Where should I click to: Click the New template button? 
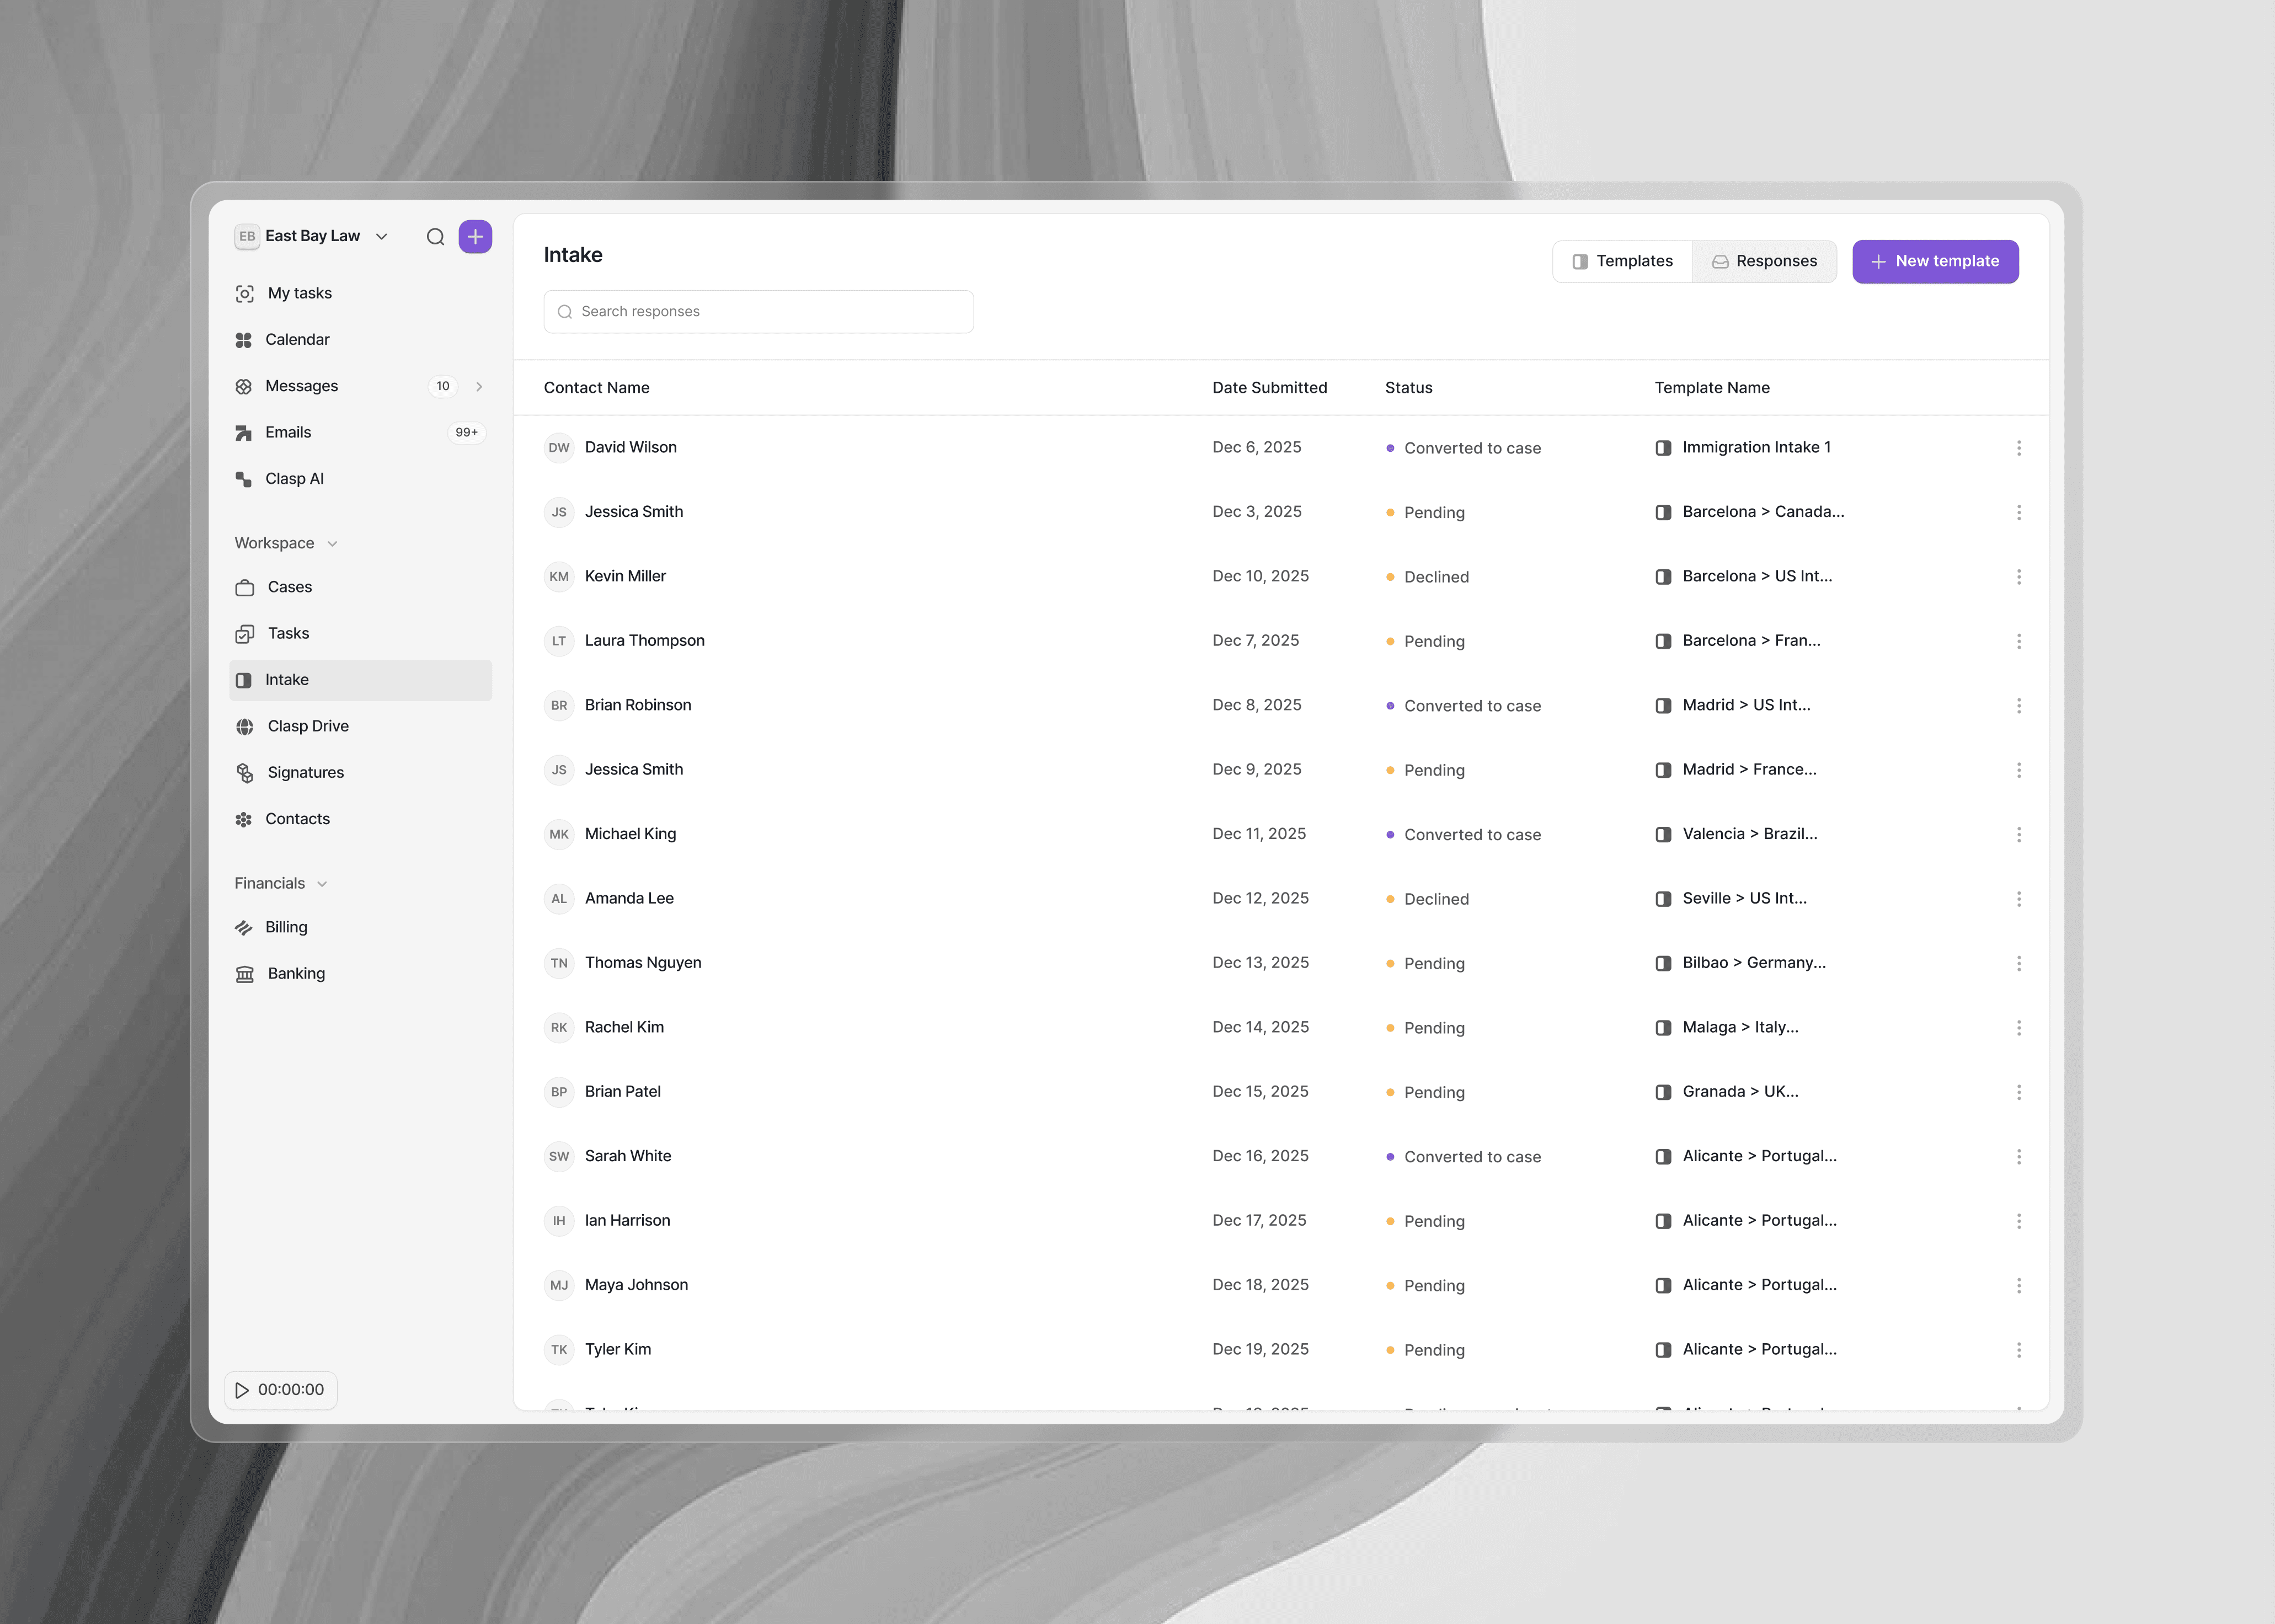pos(1934,261)
